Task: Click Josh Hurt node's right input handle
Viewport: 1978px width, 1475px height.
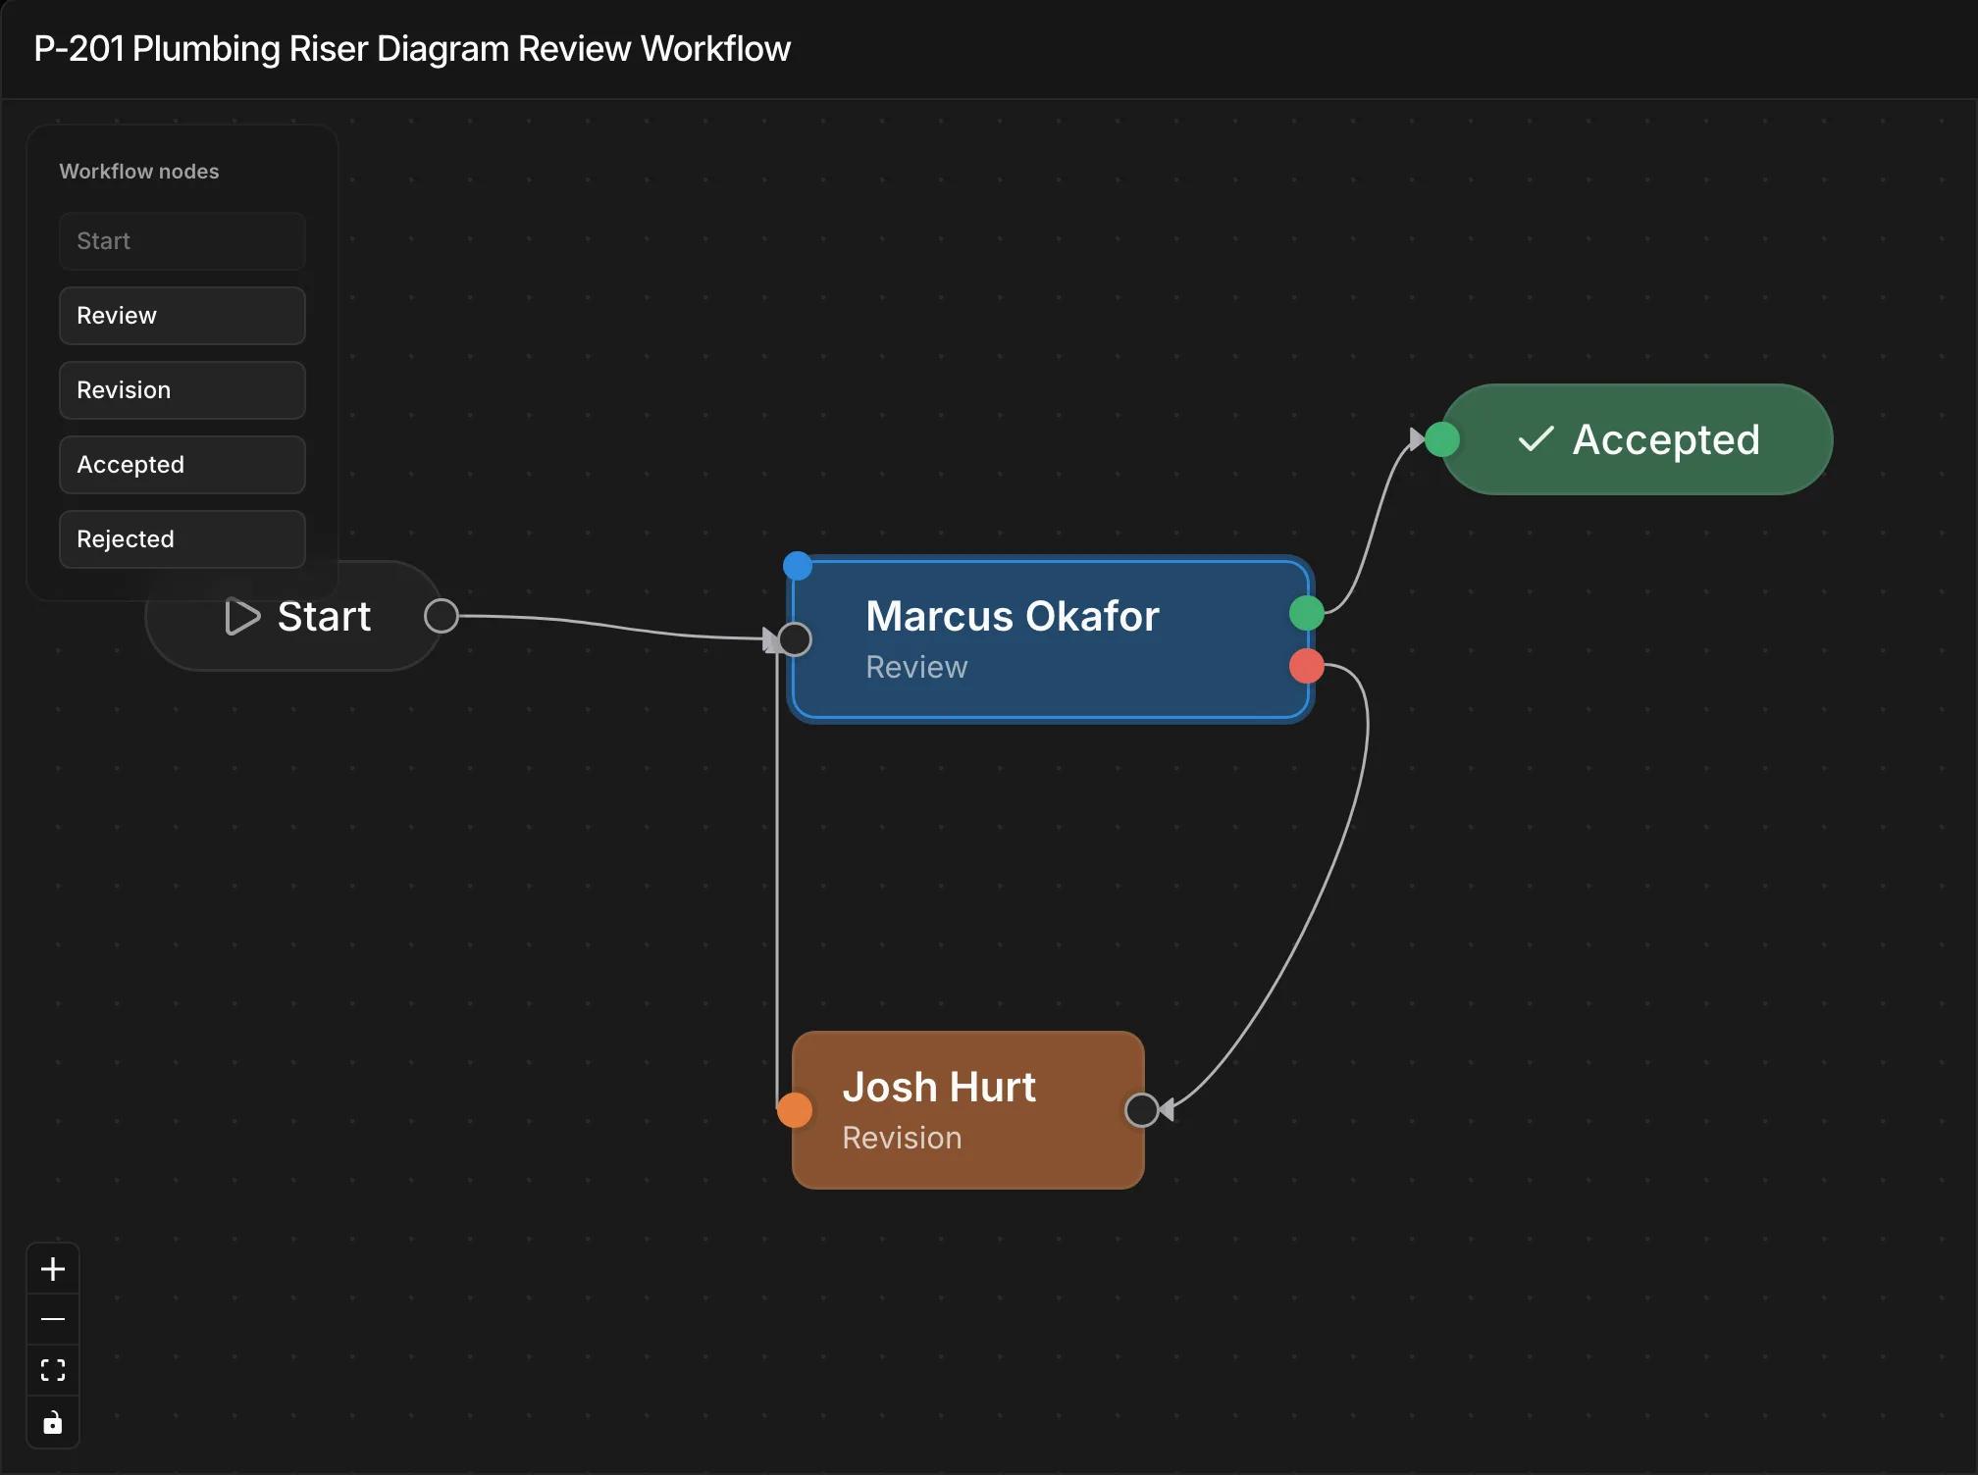Action: click(x=1142, y=1110)
